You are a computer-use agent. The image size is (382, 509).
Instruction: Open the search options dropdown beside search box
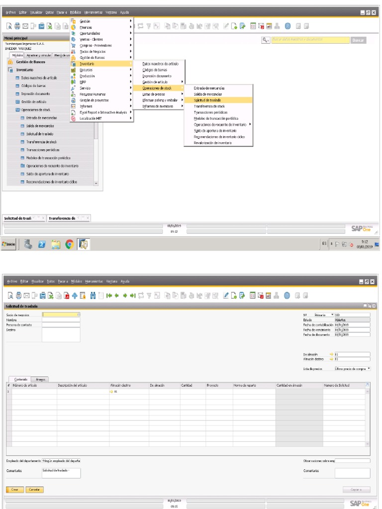pos(266,40)
